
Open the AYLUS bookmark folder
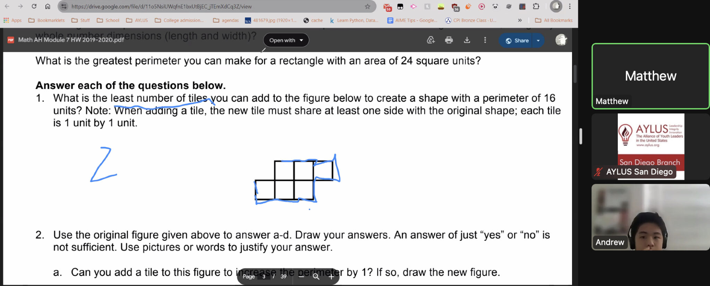coord(137,20)
